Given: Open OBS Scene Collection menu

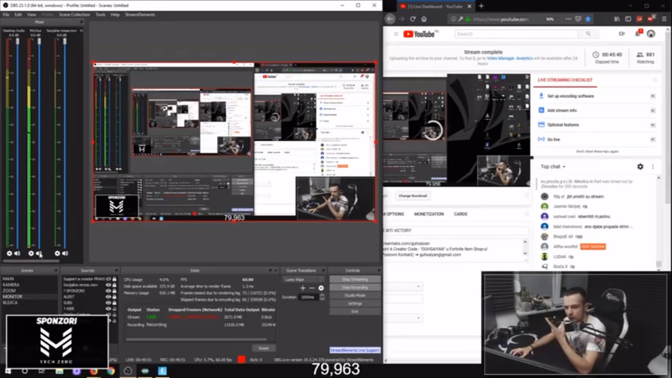Looking at the screenshot, I should coord(74,15).
